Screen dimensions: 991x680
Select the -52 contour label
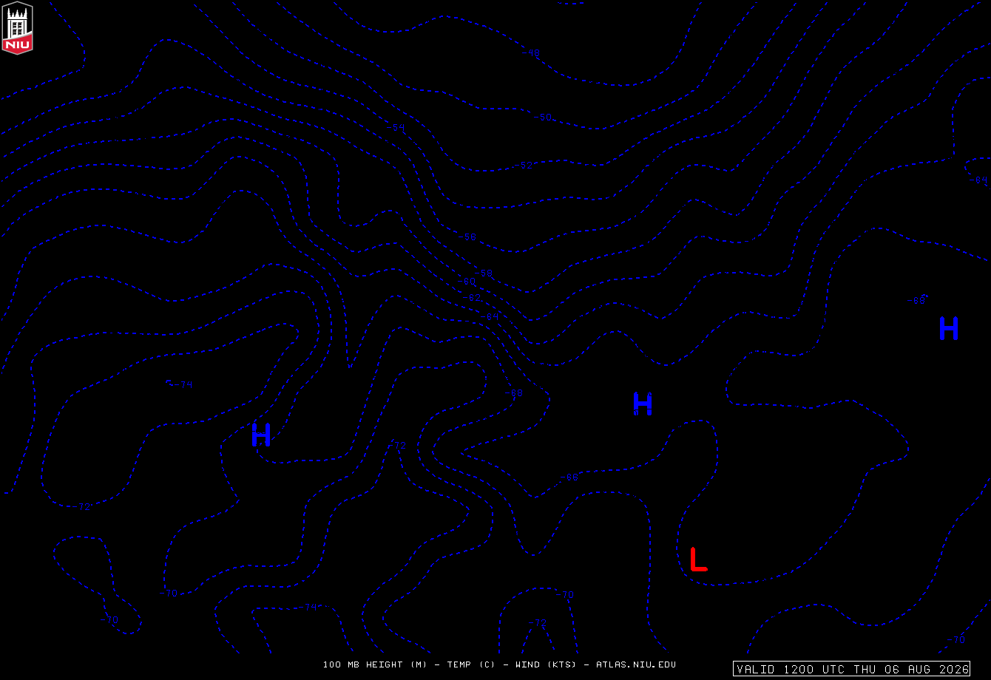point(523,166)
